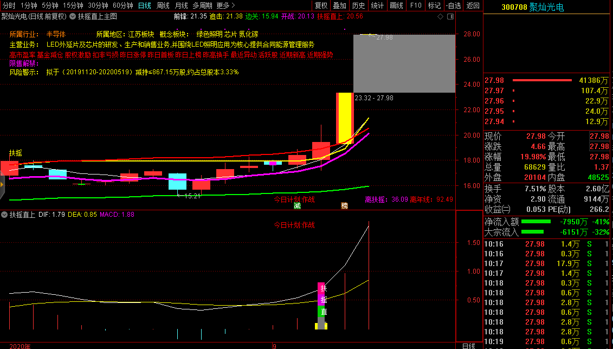Click the 今开 27.98 boxed value
The width and height of the screenshot is (613, 349).
click(x=599, y=136)
